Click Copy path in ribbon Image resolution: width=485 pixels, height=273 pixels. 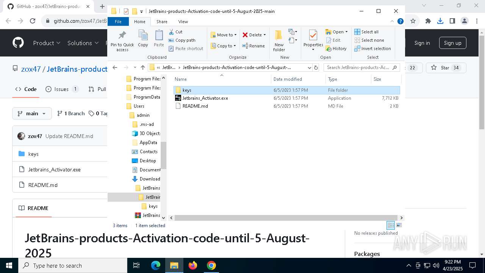click(182, 40)
